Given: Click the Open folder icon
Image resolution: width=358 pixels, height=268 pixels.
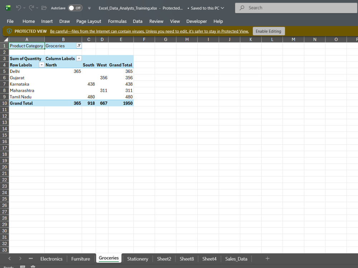Looking at the screenshot, I should pyautogui.click(x=44, y=8).
